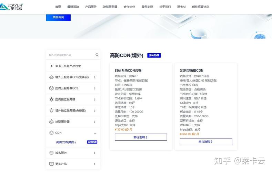Select the 更多产品 category
This screenshot has height=172, width=272.
tap(73, 164)
